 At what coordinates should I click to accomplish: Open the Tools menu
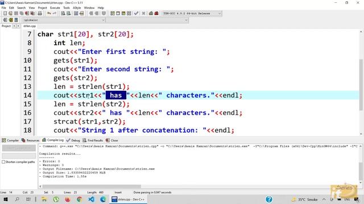[x=67, y=7]
